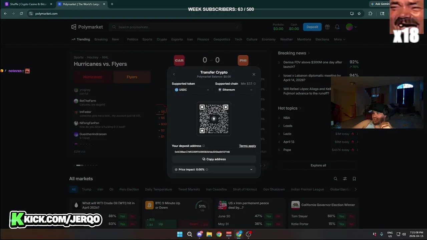Open the profile avatar menu
The height and width of the screenshot is (240, 427).
click(x=351, y=27)
